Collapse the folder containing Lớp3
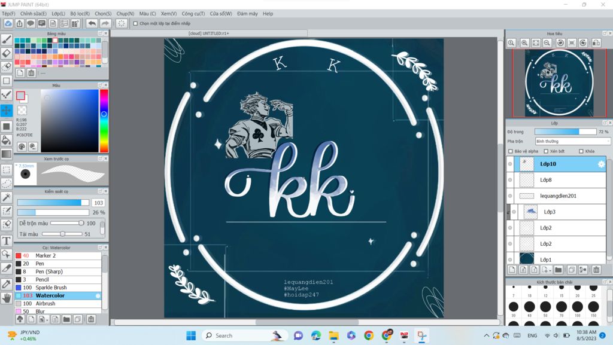The image size is (613, 345). coord(508,212)
